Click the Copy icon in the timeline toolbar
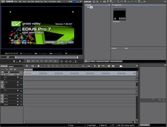 [x=49, y=66]
